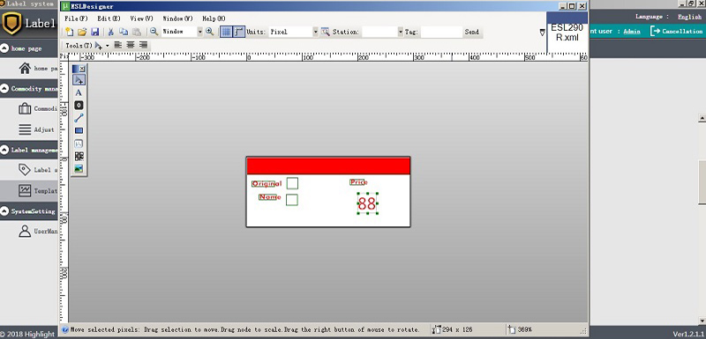Pick the QR code tool

[x=79, y=156]
